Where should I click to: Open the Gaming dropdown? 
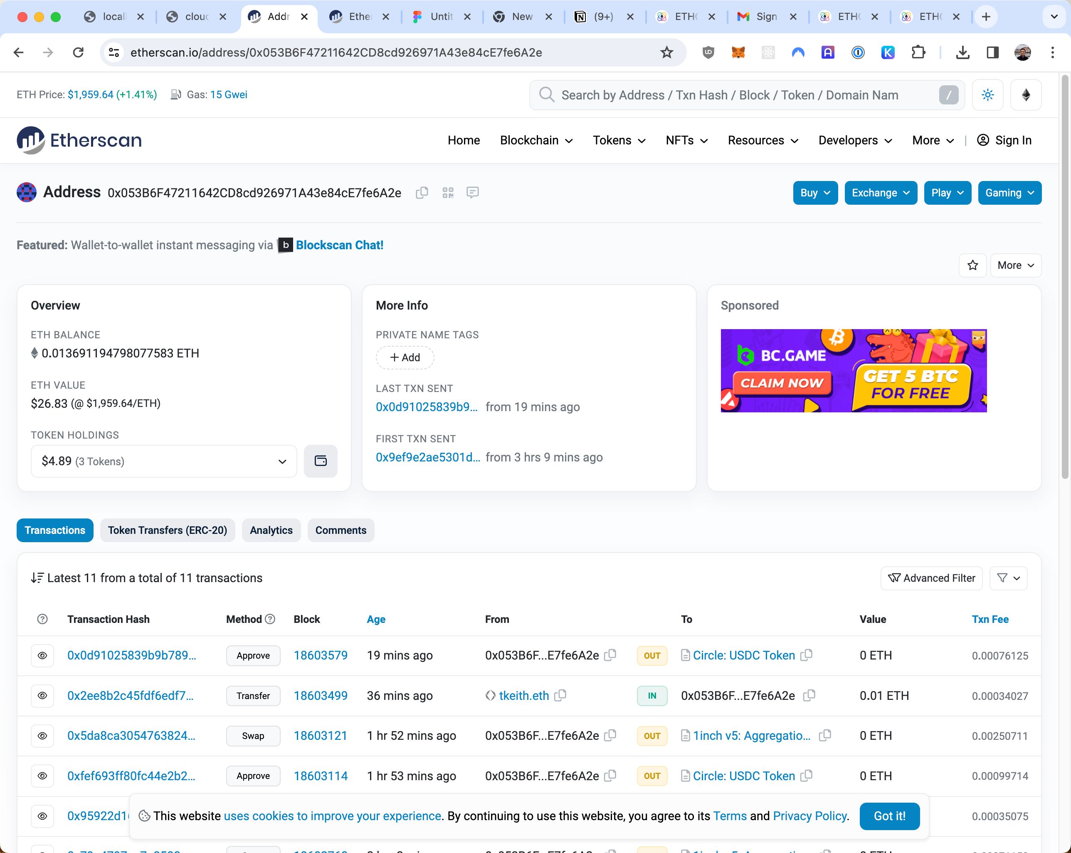[1009, 193]
